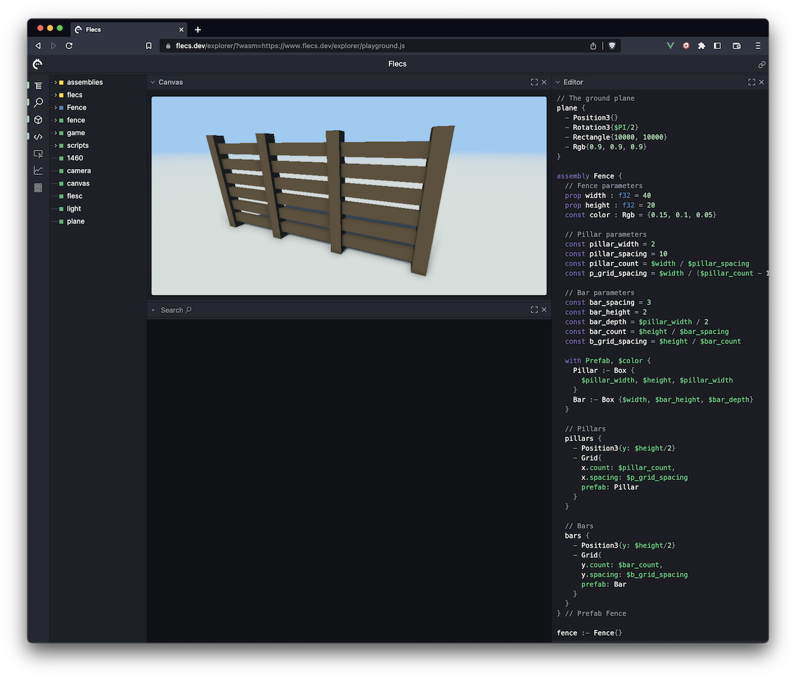Click the stacked rows sidebar icon
This screenshot has height=679, width=796.
click(x=38, y=188)
